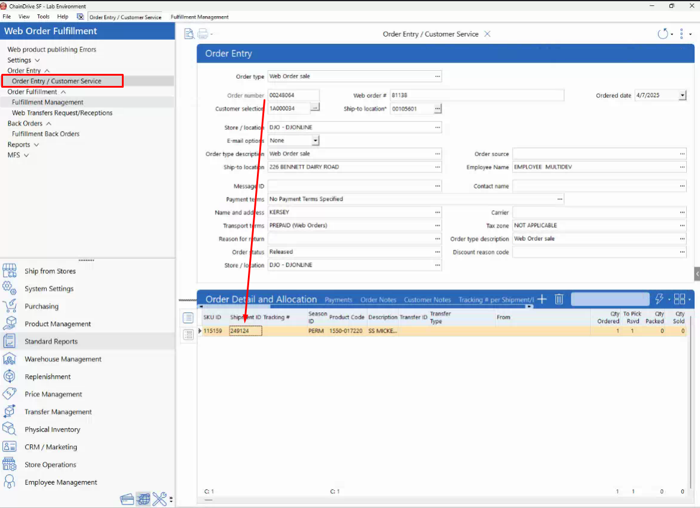This screenshot has height=508, width=700.
Task: Click the Qty Ordered column header
Action: click(608, 318)
